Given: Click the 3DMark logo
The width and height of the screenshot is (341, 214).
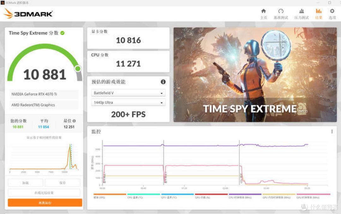Looking at the screenshot, I should coord(28,14).
